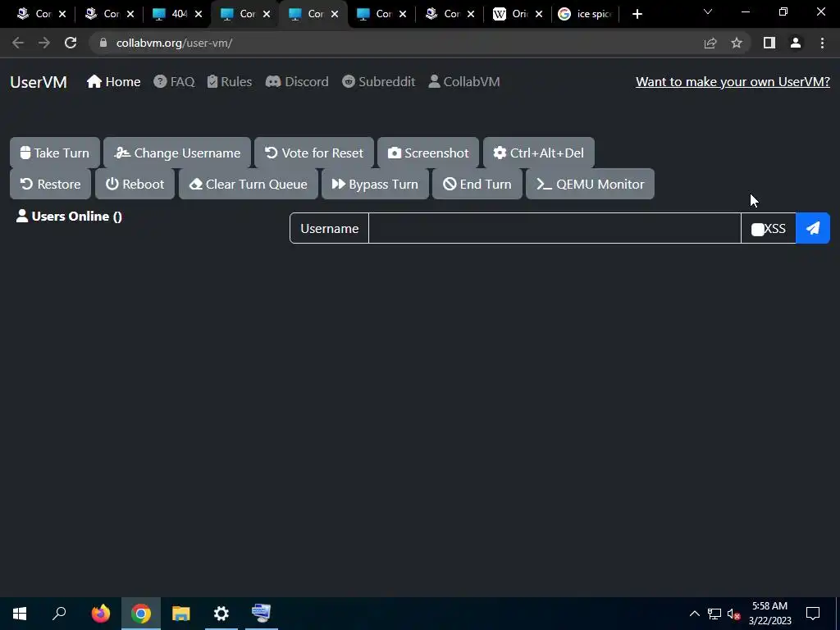End Turn for the current user

click(477, 184)
